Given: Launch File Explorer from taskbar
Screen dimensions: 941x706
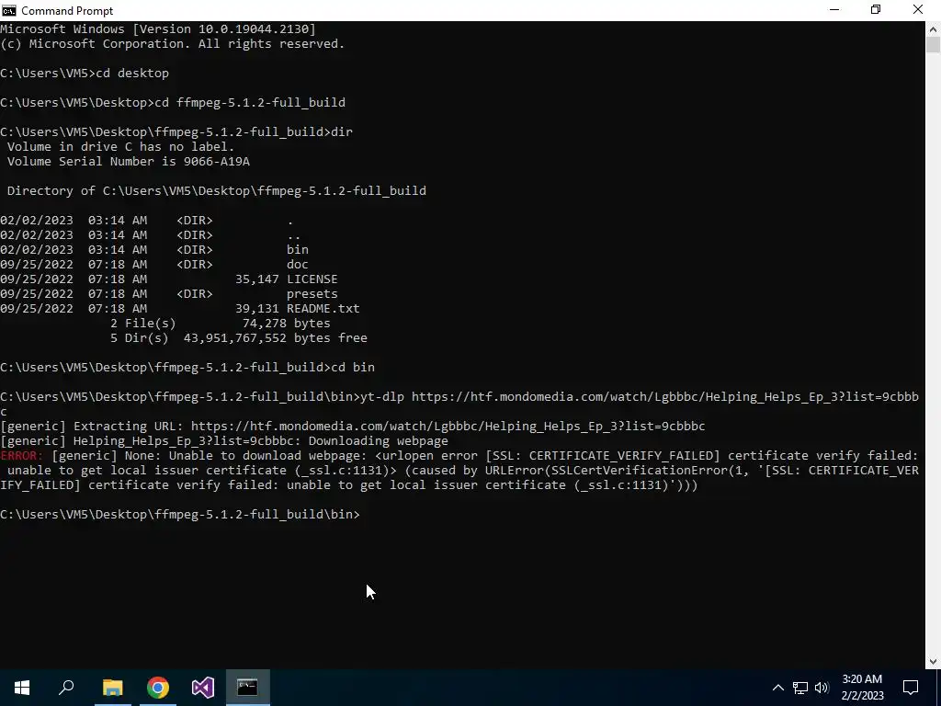Looking at the screenshot, I should pyautogui.click(x=112, y=688).
